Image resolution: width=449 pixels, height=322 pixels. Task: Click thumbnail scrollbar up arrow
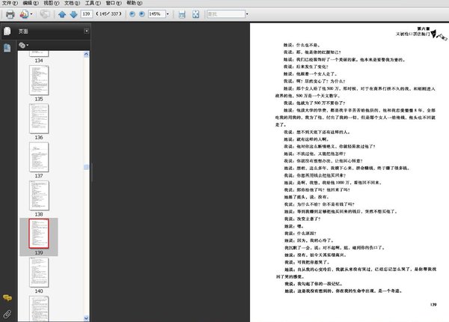86,55
